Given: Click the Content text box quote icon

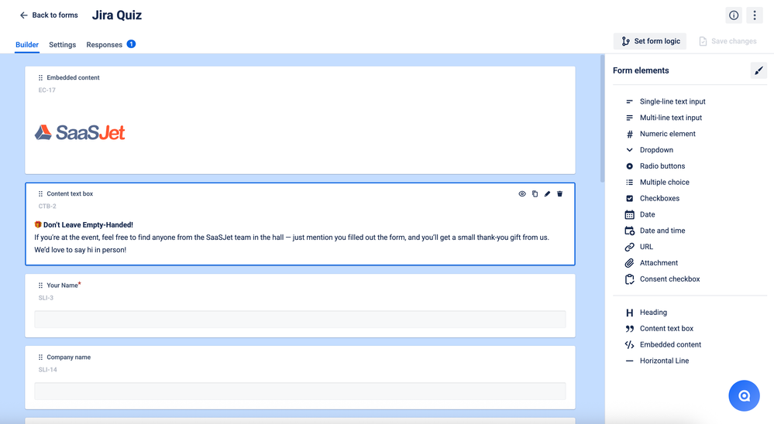Looking at the screenshot, I should click(629, 329).
